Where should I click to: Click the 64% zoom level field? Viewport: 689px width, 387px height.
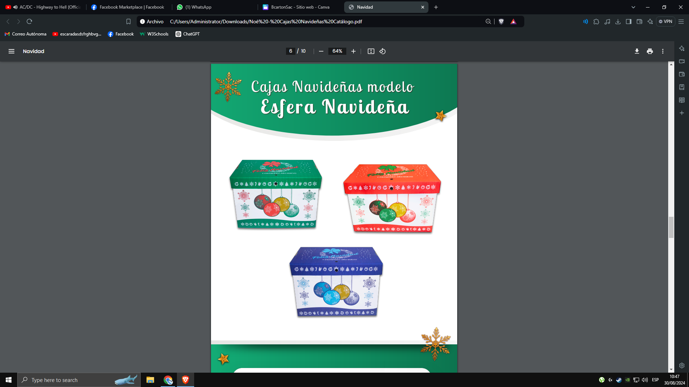[x=337, y=51]
